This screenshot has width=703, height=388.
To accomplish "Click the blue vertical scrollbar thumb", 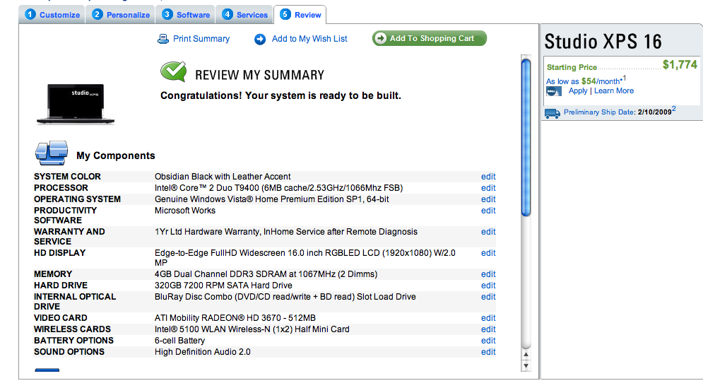I will 526,138.
